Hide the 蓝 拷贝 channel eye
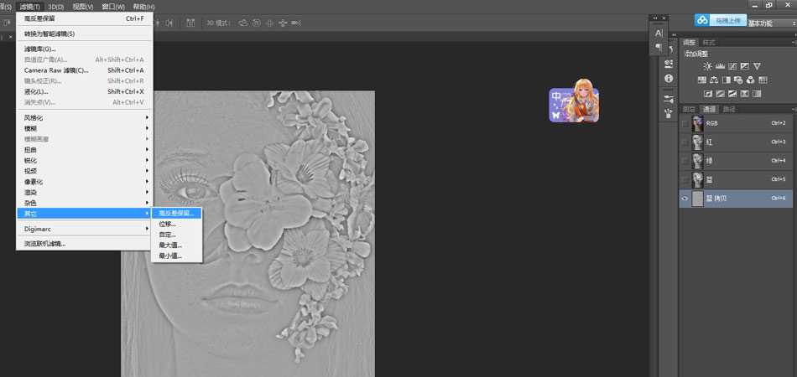 pos(685,199)
